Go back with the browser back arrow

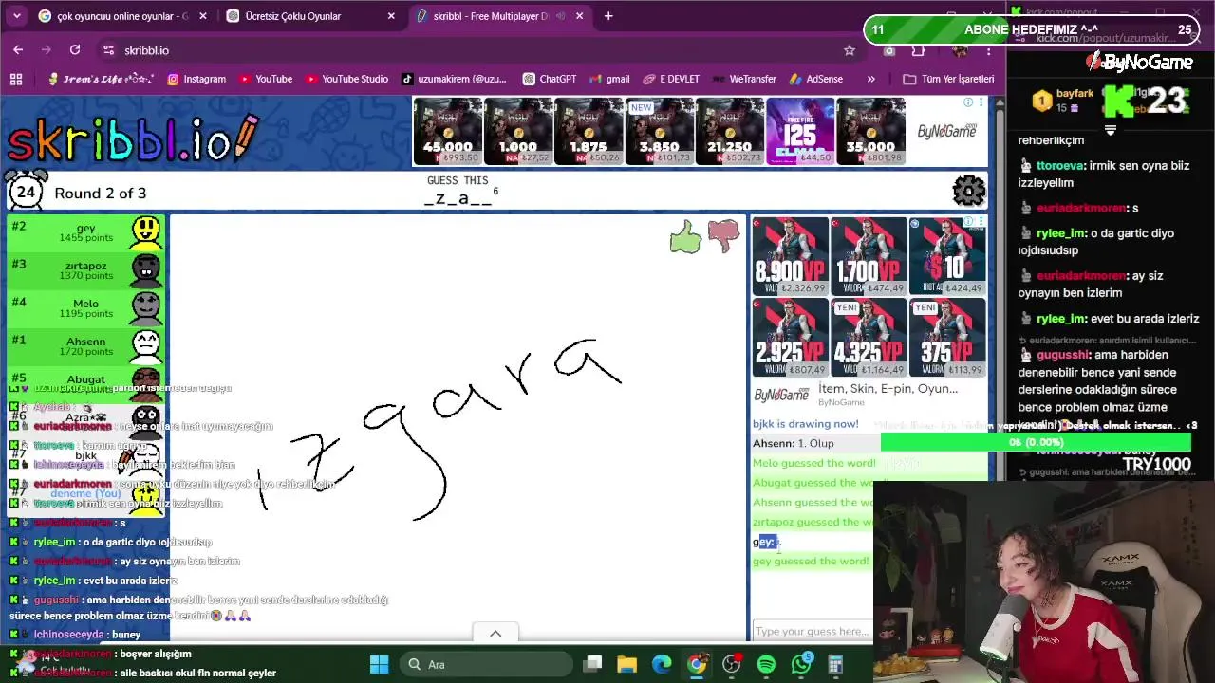18,49
